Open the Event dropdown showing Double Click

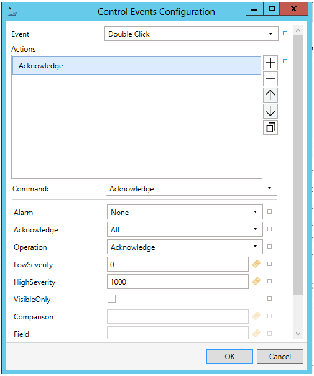(192, 34)
